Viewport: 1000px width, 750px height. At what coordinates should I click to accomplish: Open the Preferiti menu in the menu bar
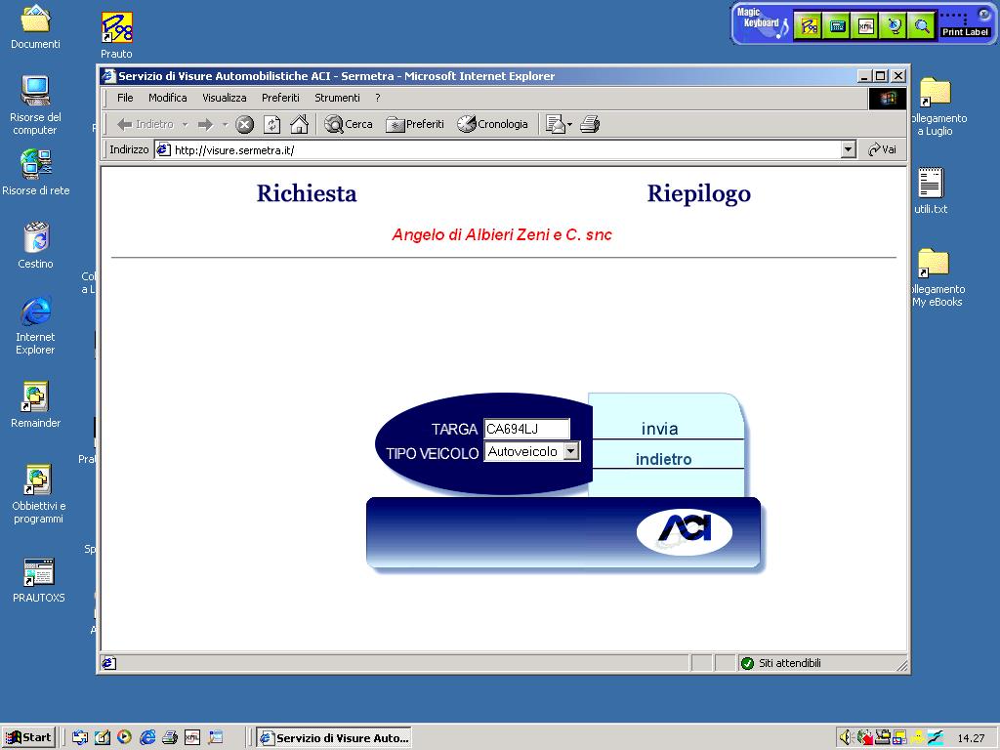pos(280,98)
